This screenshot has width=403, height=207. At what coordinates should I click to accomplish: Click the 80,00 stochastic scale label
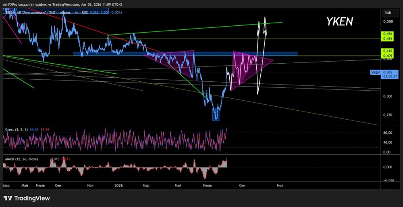[x=388, y=133]
